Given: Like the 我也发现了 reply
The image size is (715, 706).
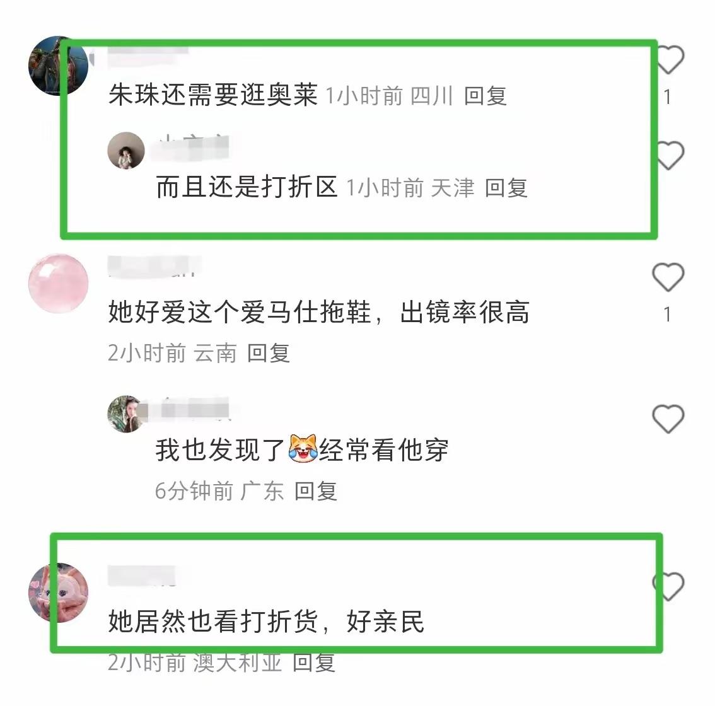Looking at the screenshot, I should [668, 419].
